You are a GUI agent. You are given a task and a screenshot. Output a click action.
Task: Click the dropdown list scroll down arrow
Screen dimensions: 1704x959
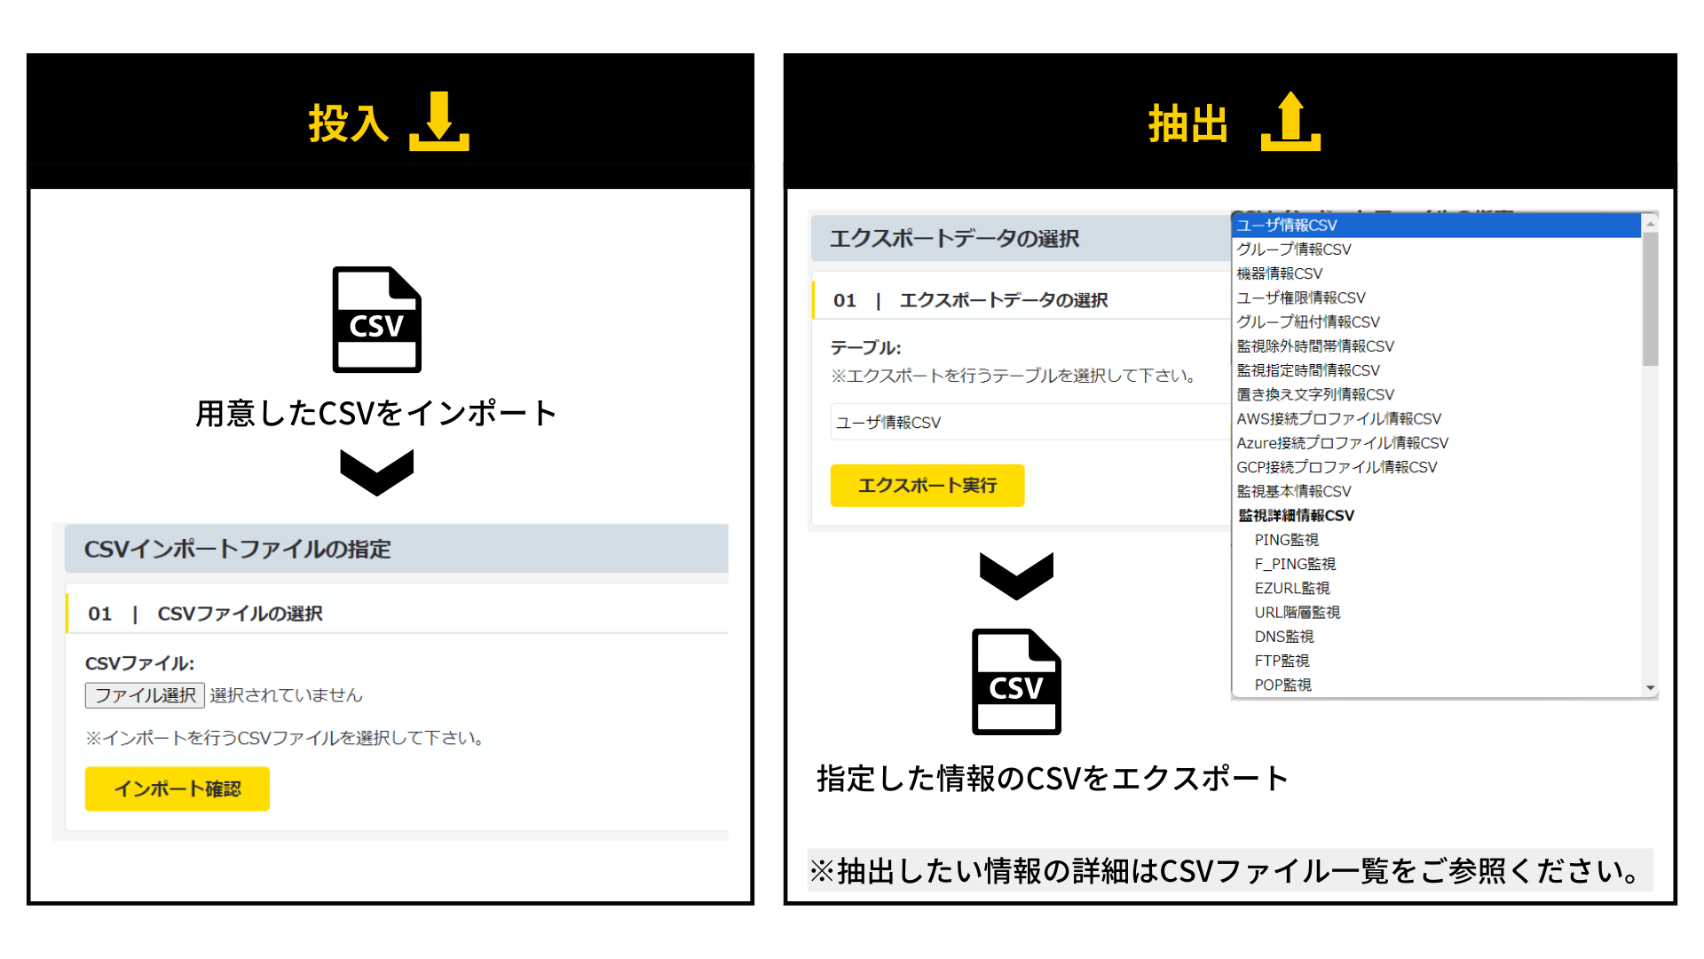pyautogui.click(x=1650, y=688)
